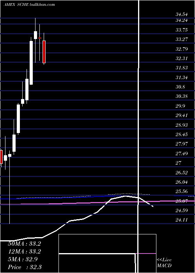Select the 33.27 price label
The width and height of the screenshot is (195, 273).
[x=182, y=39]
